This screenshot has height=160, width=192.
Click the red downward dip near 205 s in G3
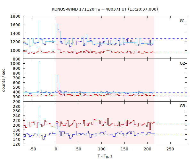150,126
